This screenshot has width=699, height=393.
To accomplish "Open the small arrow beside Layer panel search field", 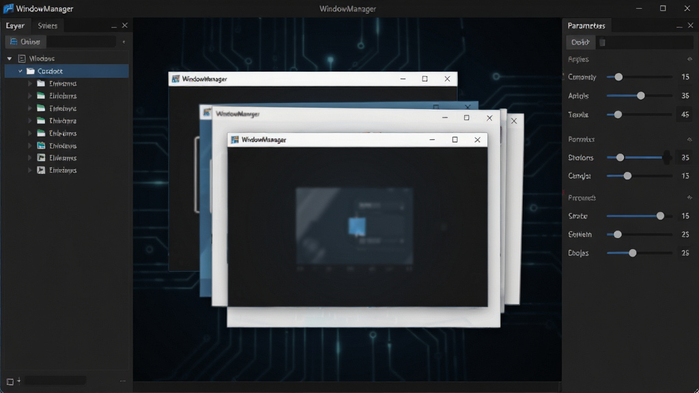I will coord(124,42).
